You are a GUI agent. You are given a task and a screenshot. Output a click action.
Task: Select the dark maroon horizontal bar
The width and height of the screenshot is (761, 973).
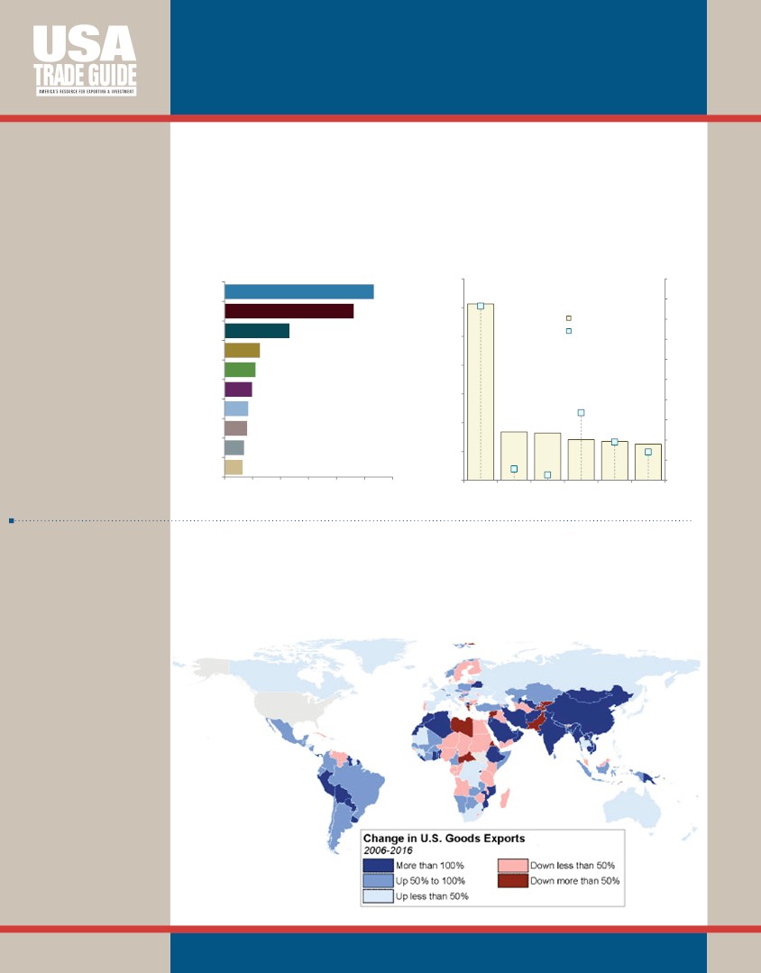pos(289,311)
